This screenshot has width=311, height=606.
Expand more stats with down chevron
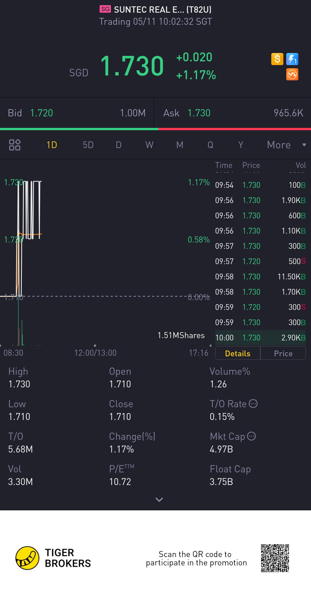[x=159, y=499]
